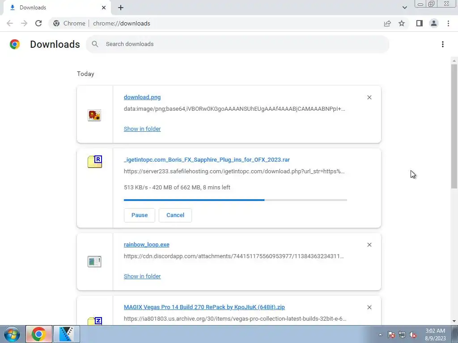
Task: Pause the Boris FX rar download
Action: click(x=140, y=215)
